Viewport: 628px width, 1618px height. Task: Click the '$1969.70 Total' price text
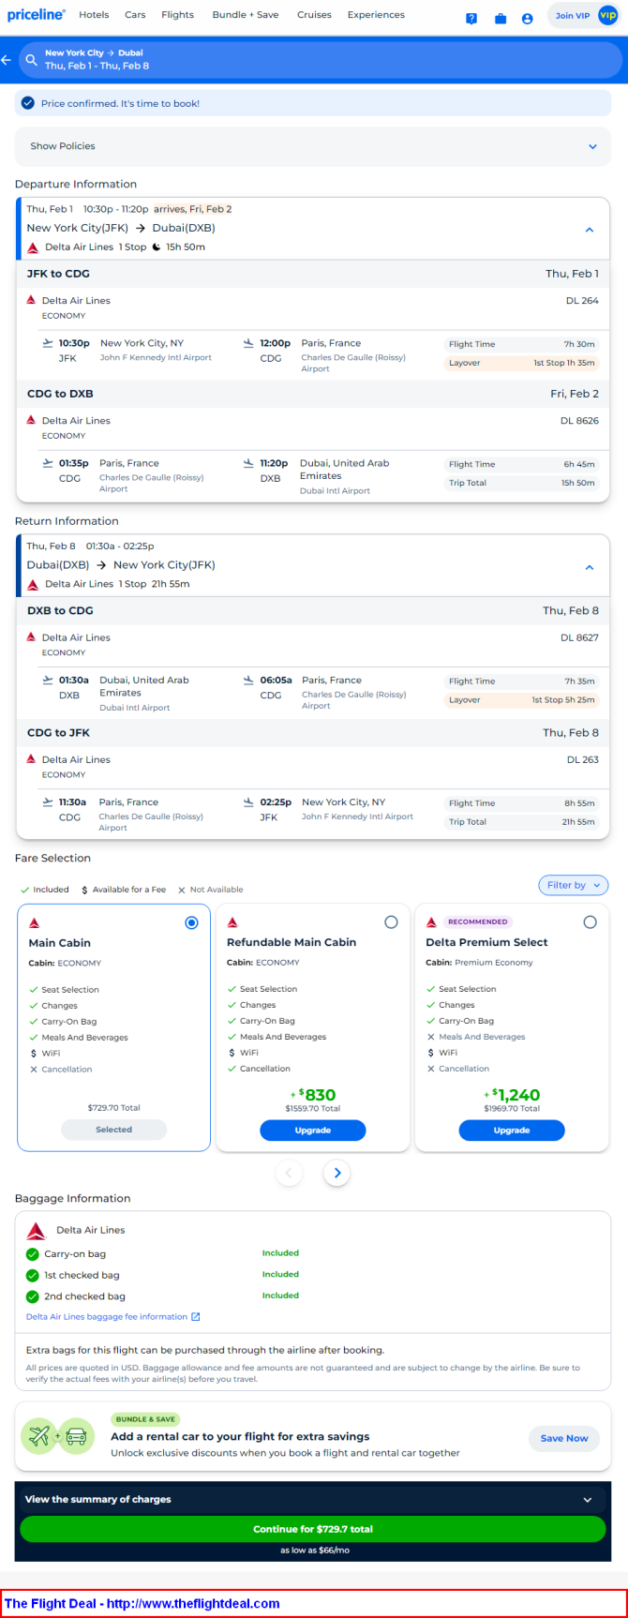(x=512, y=1109)
